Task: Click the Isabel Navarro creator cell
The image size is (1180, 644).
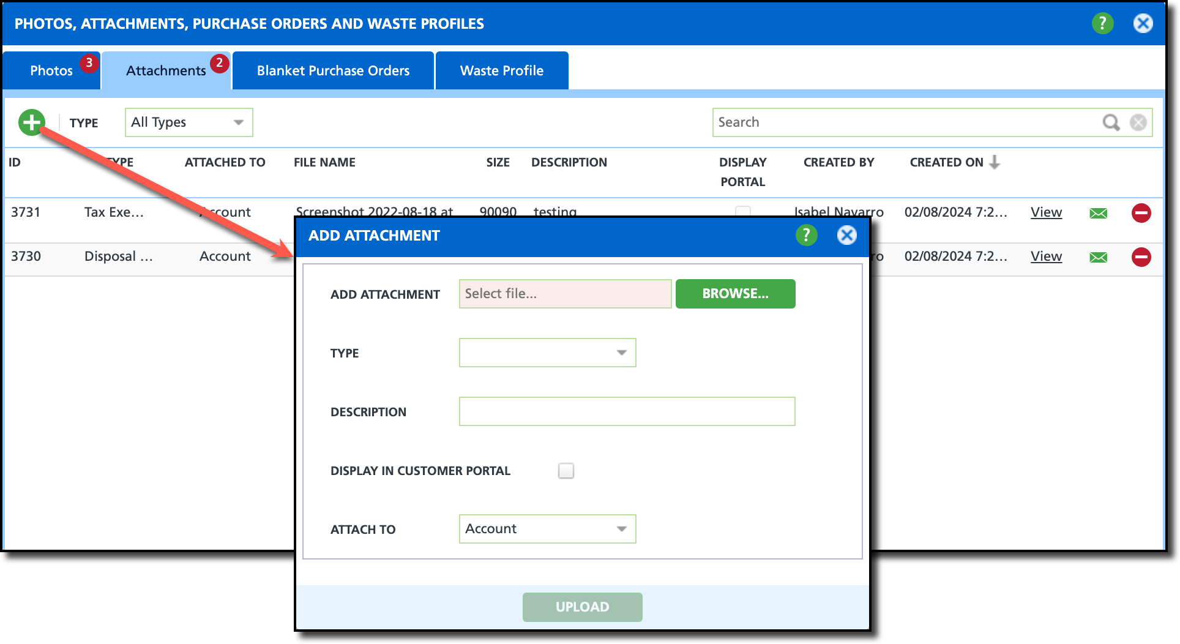Action: point(838,211)
